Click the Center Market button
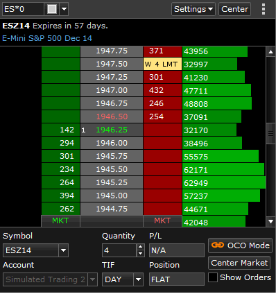 (x=239, y=263)
